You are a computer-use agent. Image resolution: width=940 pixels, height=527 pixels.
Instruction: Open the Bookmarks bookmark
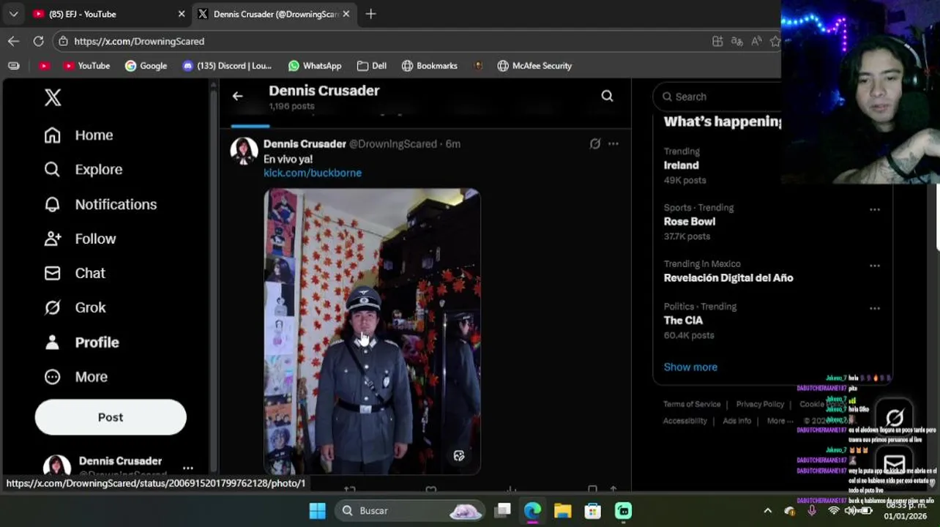(x=430, y=66)
